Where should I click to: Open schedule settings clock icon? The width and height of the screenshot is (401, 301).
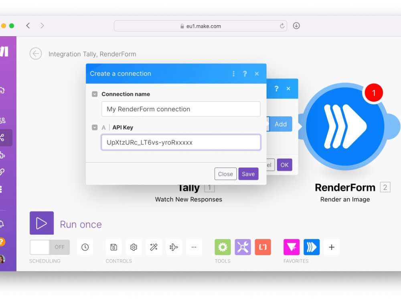click(85, 247)
